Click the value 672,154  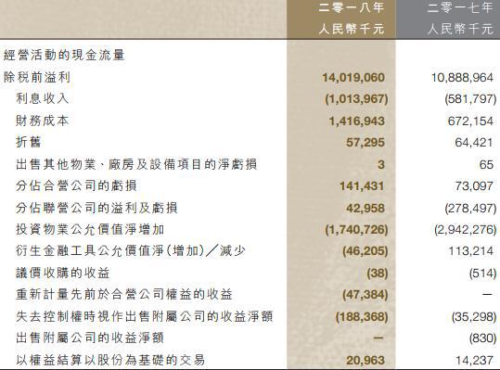click(x=470, y=121)
